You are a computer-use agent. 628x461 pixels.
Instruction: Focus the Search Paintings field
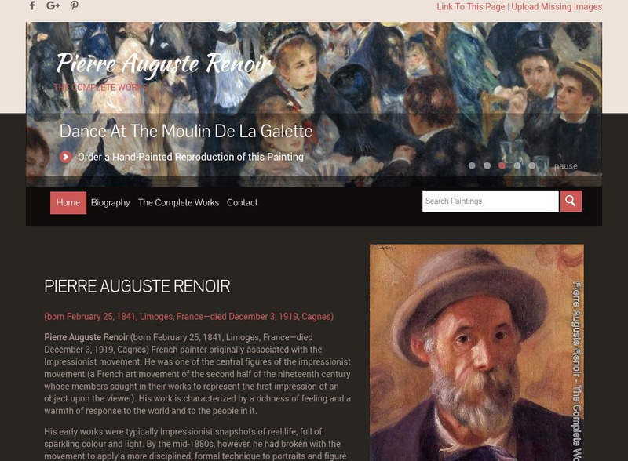[490, 201]
